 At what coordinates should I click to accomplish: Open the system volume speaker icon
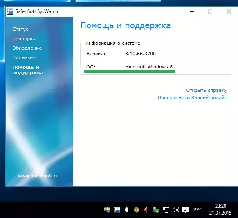176,210
